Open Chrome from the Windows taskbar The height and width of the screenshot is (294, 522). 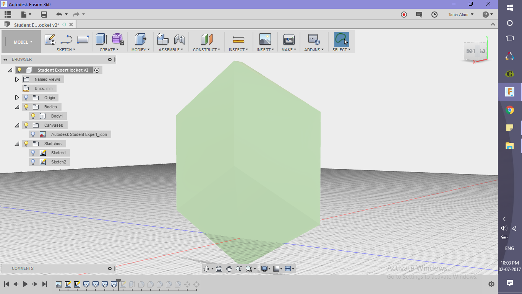(x=510, y=110)
